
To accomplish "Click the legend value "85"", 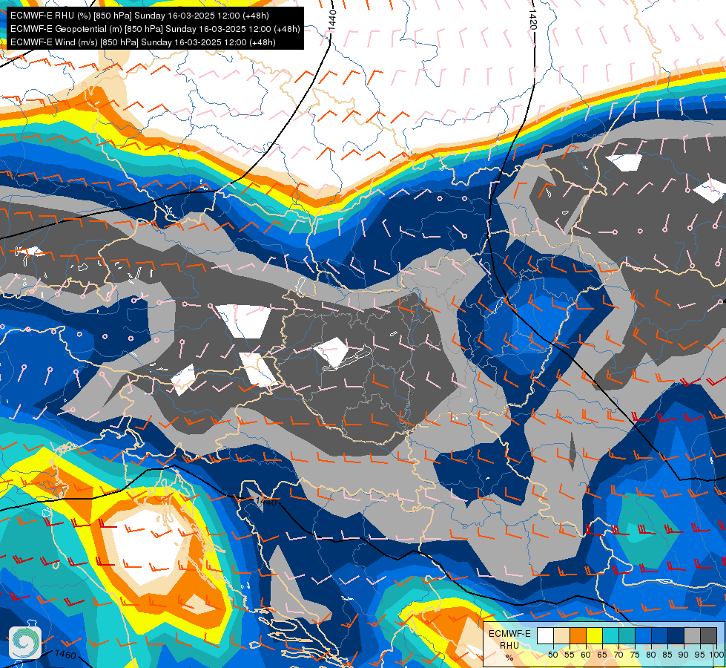I will tap(667, 655).
